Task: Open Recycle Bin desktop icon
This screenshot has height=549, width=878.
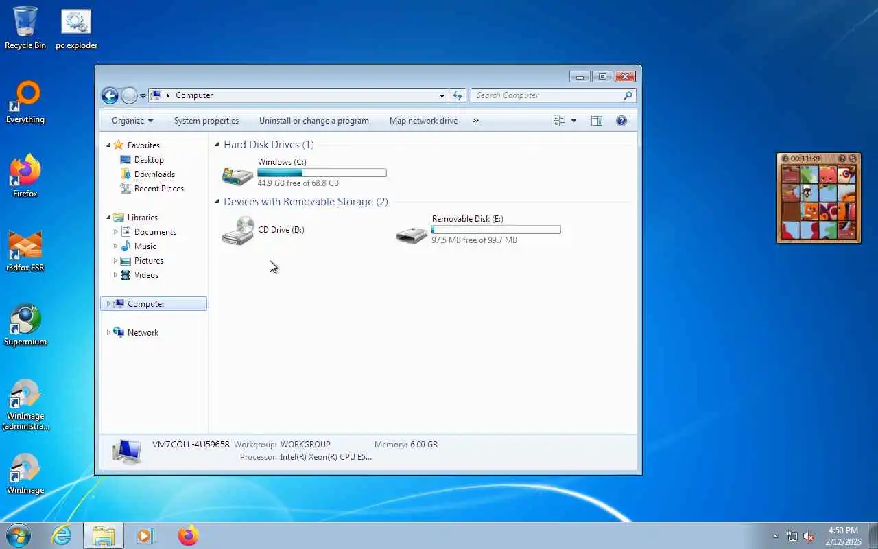Action: pyautogui.click(x=25, y=27)
